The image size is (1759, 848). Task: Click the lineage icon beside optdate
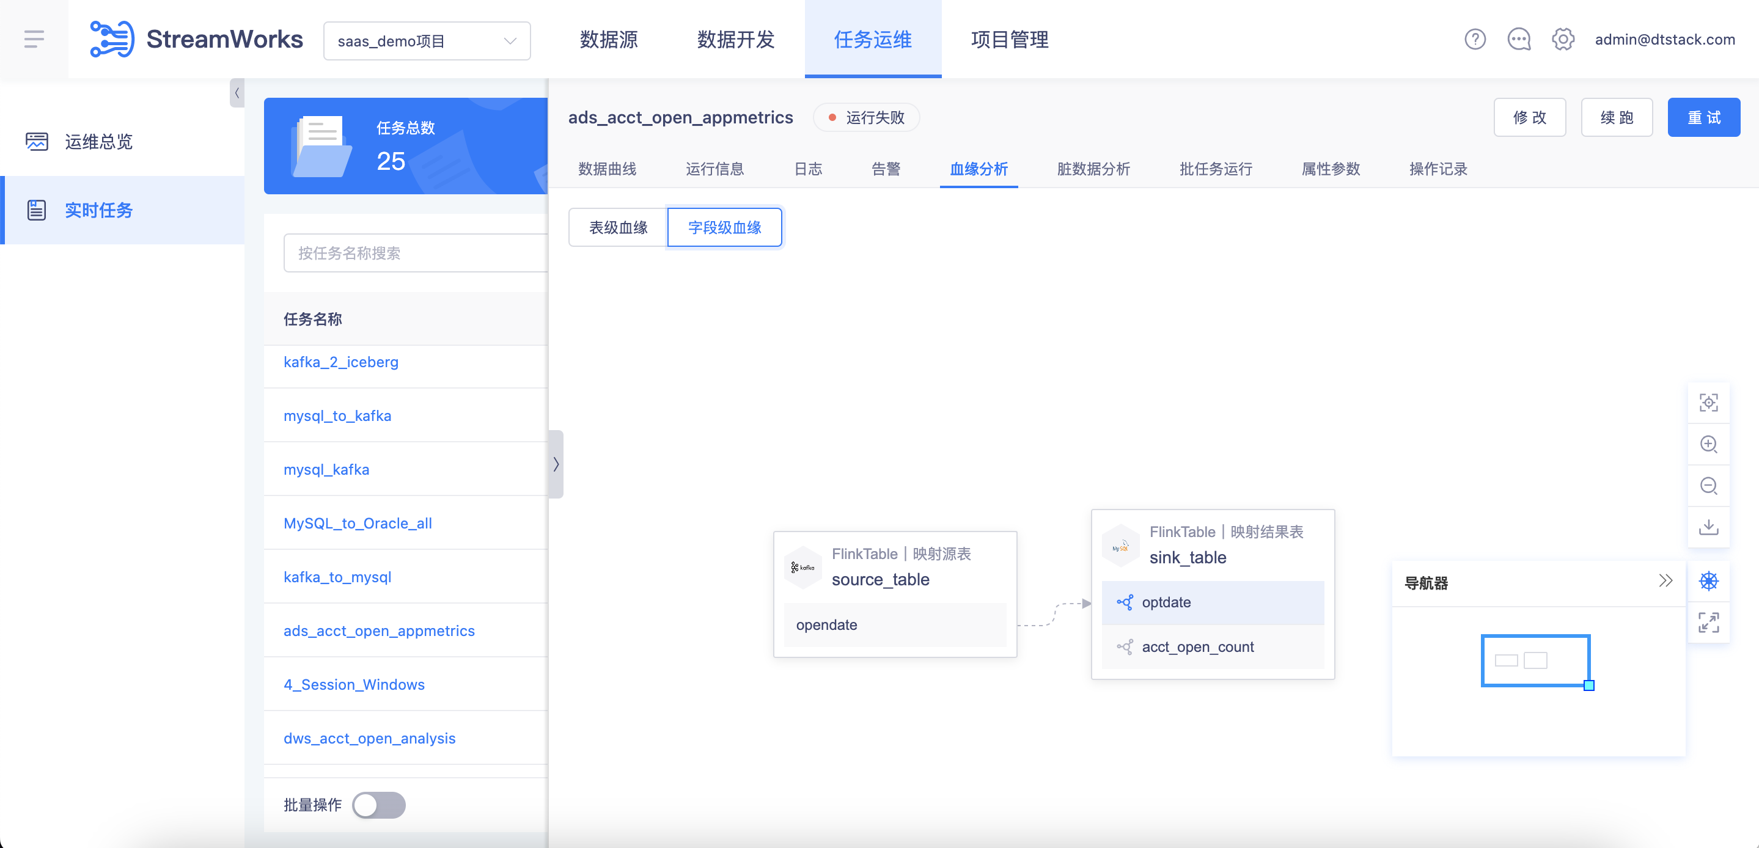tap(1125, 602)
